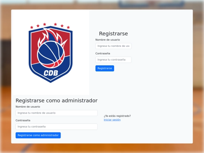Click the Registrarse como administrador button
The image size is (204, 153).
point(38,135)
